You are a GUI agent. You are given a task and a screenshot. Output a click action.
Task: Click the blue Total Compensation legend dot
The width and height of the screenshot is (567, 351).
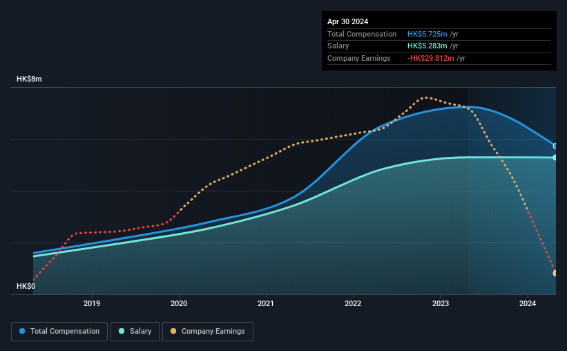pos(22,331)
